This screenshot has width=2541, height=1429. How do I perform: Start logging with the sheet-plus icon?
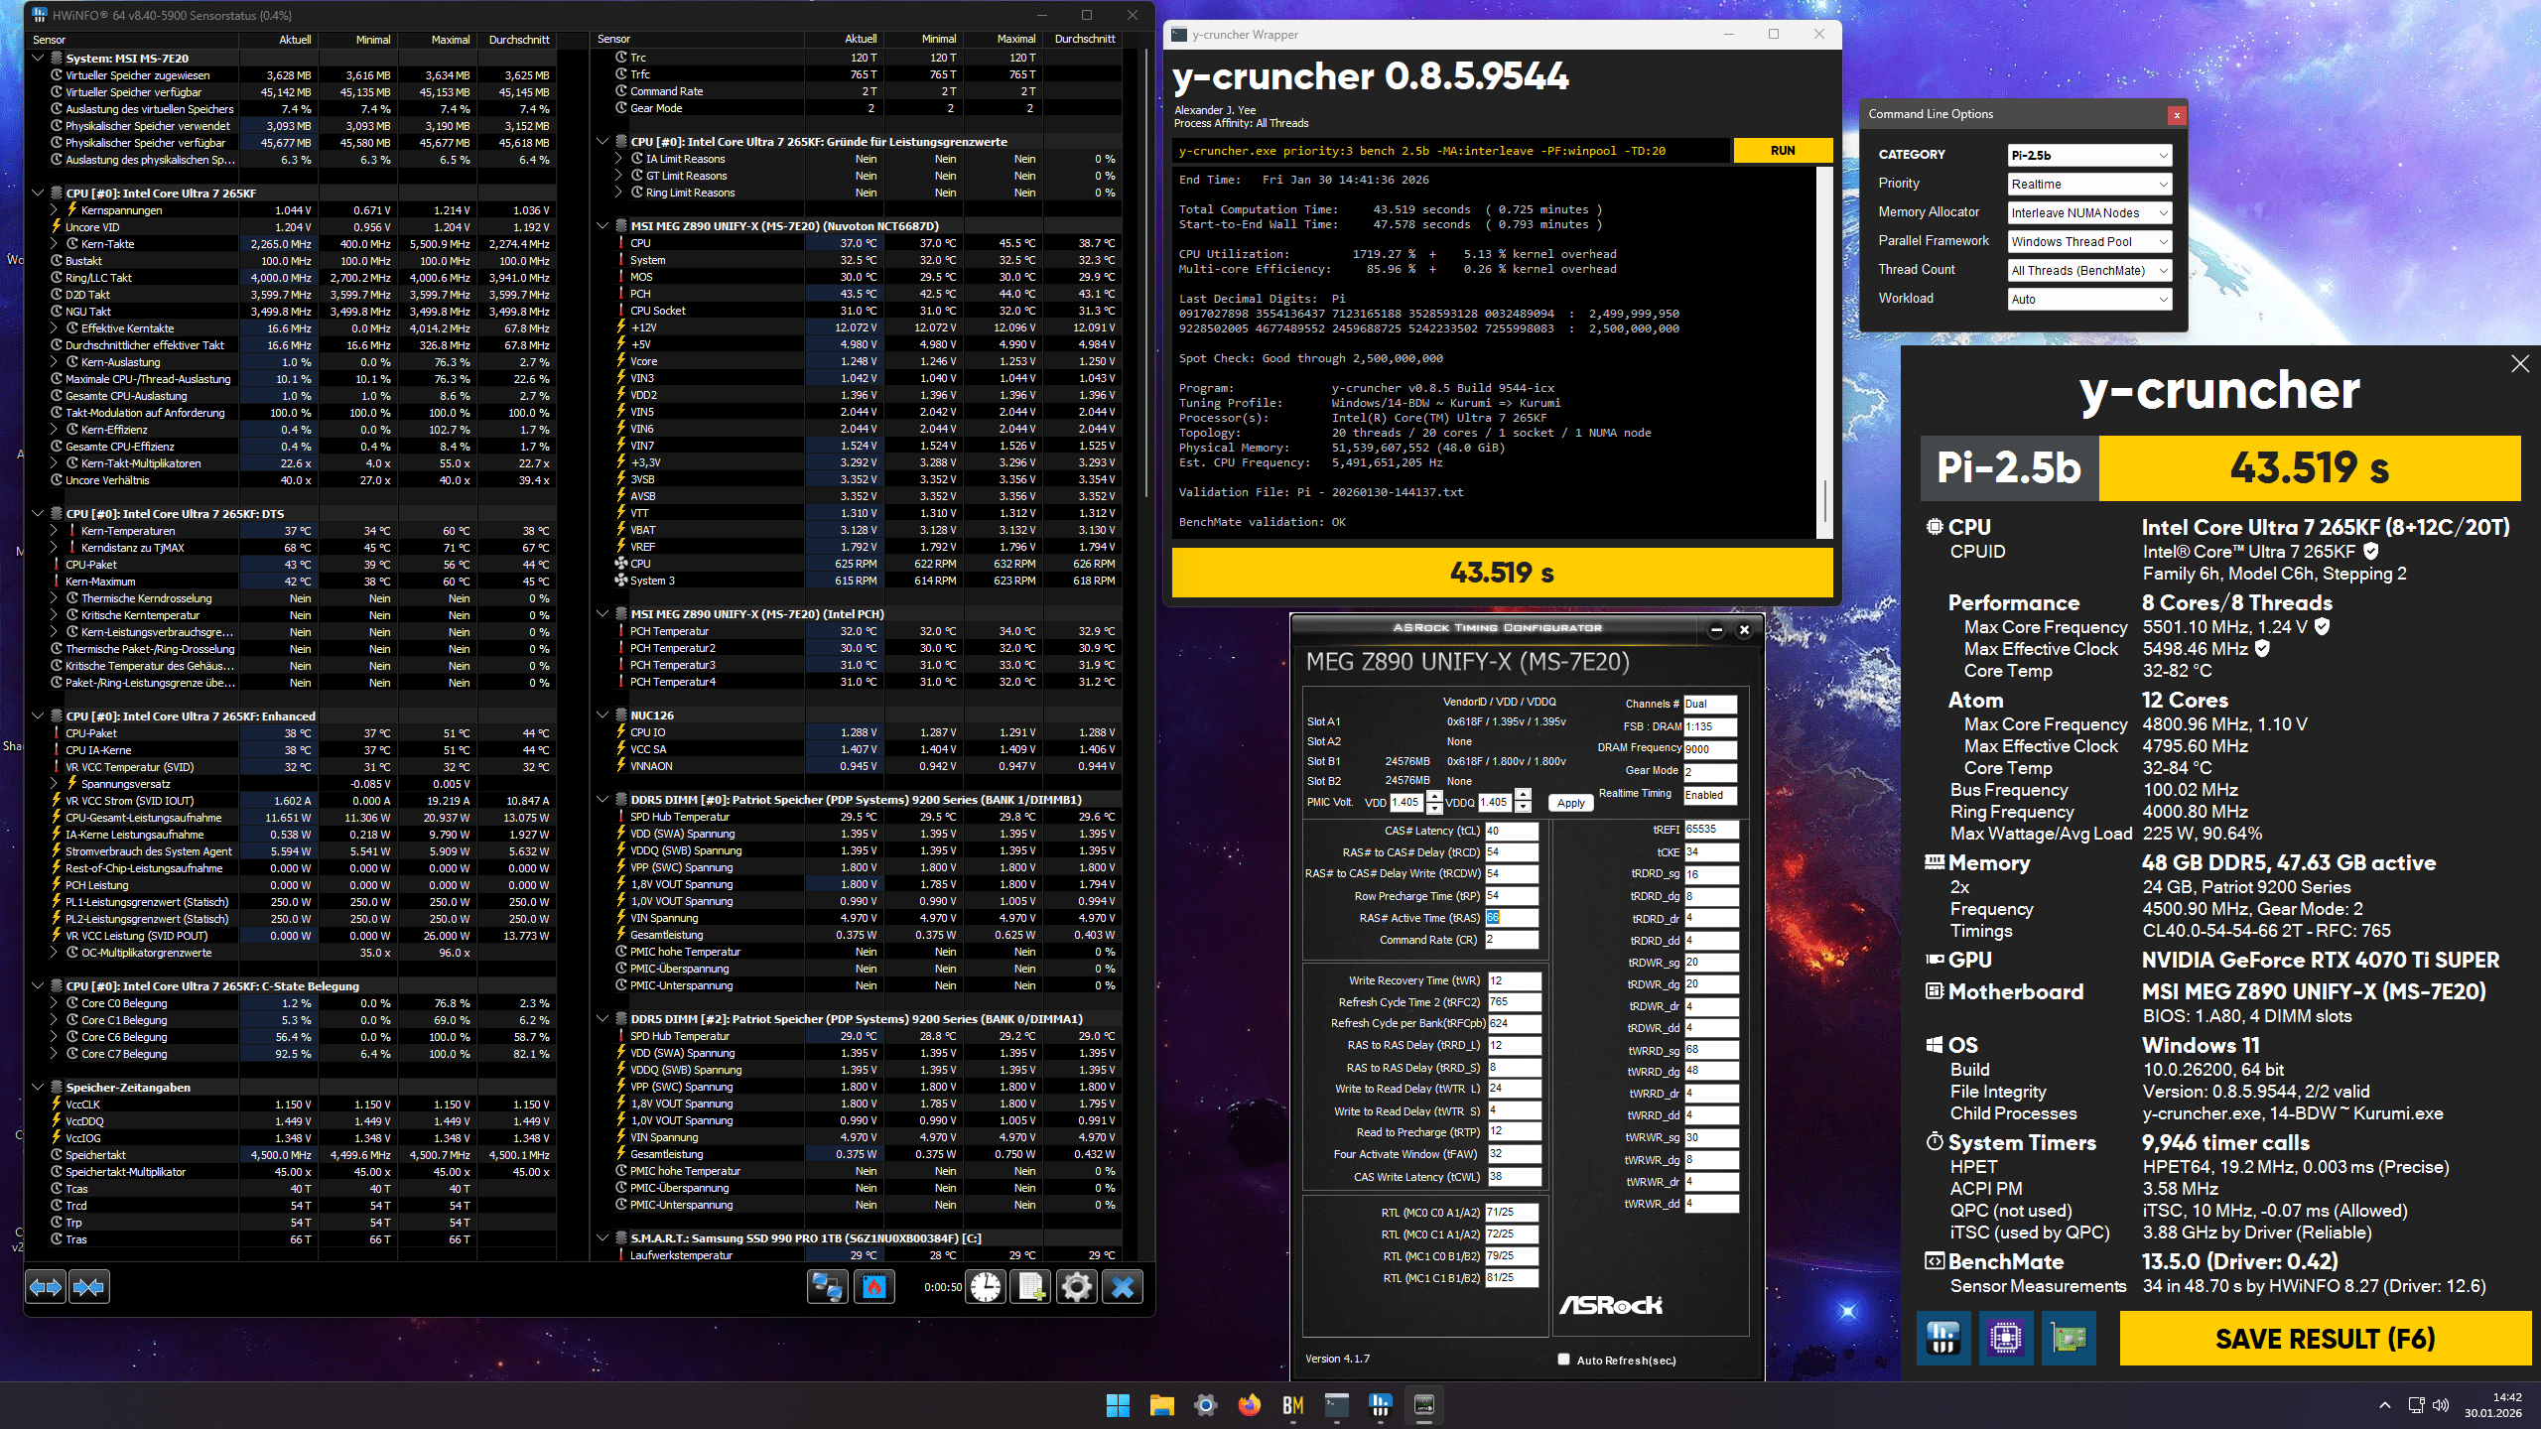[1031, 1287]
